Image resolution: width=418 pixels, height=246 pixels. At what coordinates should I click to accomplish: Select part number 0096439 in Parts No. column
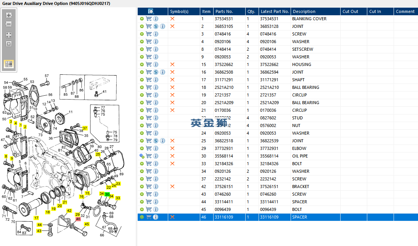click(x=223, y=209)
